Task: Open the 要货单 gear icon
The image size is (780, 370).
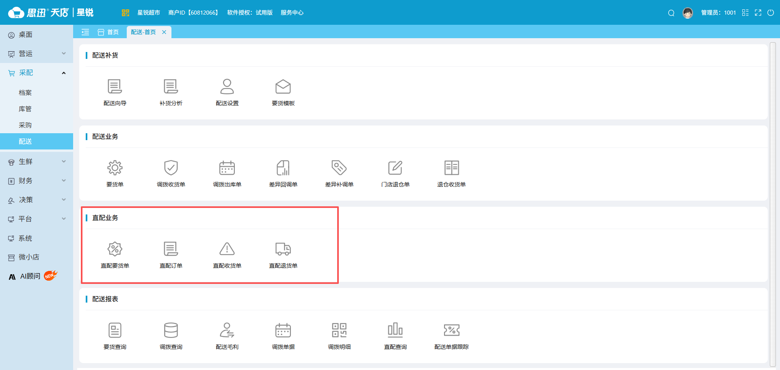Action: (x=115, y=168)
